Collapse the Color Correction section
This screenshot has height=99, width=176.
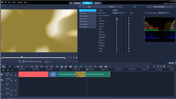tap(98, 15)
